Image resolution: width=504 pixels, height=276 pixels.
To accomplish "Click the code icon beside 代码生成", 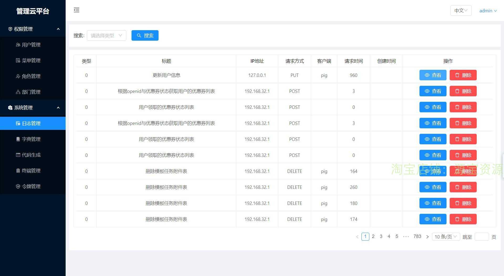I will point(18,155).
